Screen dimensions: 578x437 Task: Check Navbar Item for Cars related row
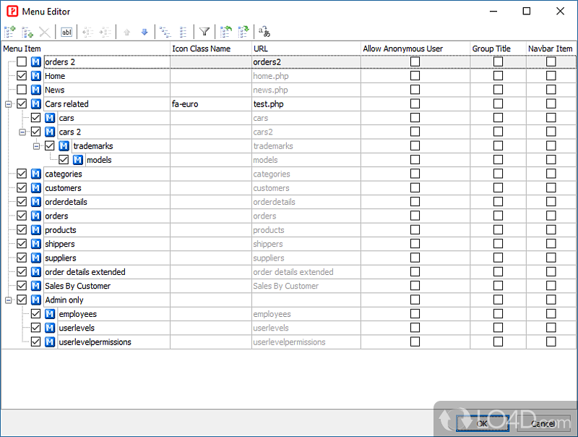click(551, 104)
